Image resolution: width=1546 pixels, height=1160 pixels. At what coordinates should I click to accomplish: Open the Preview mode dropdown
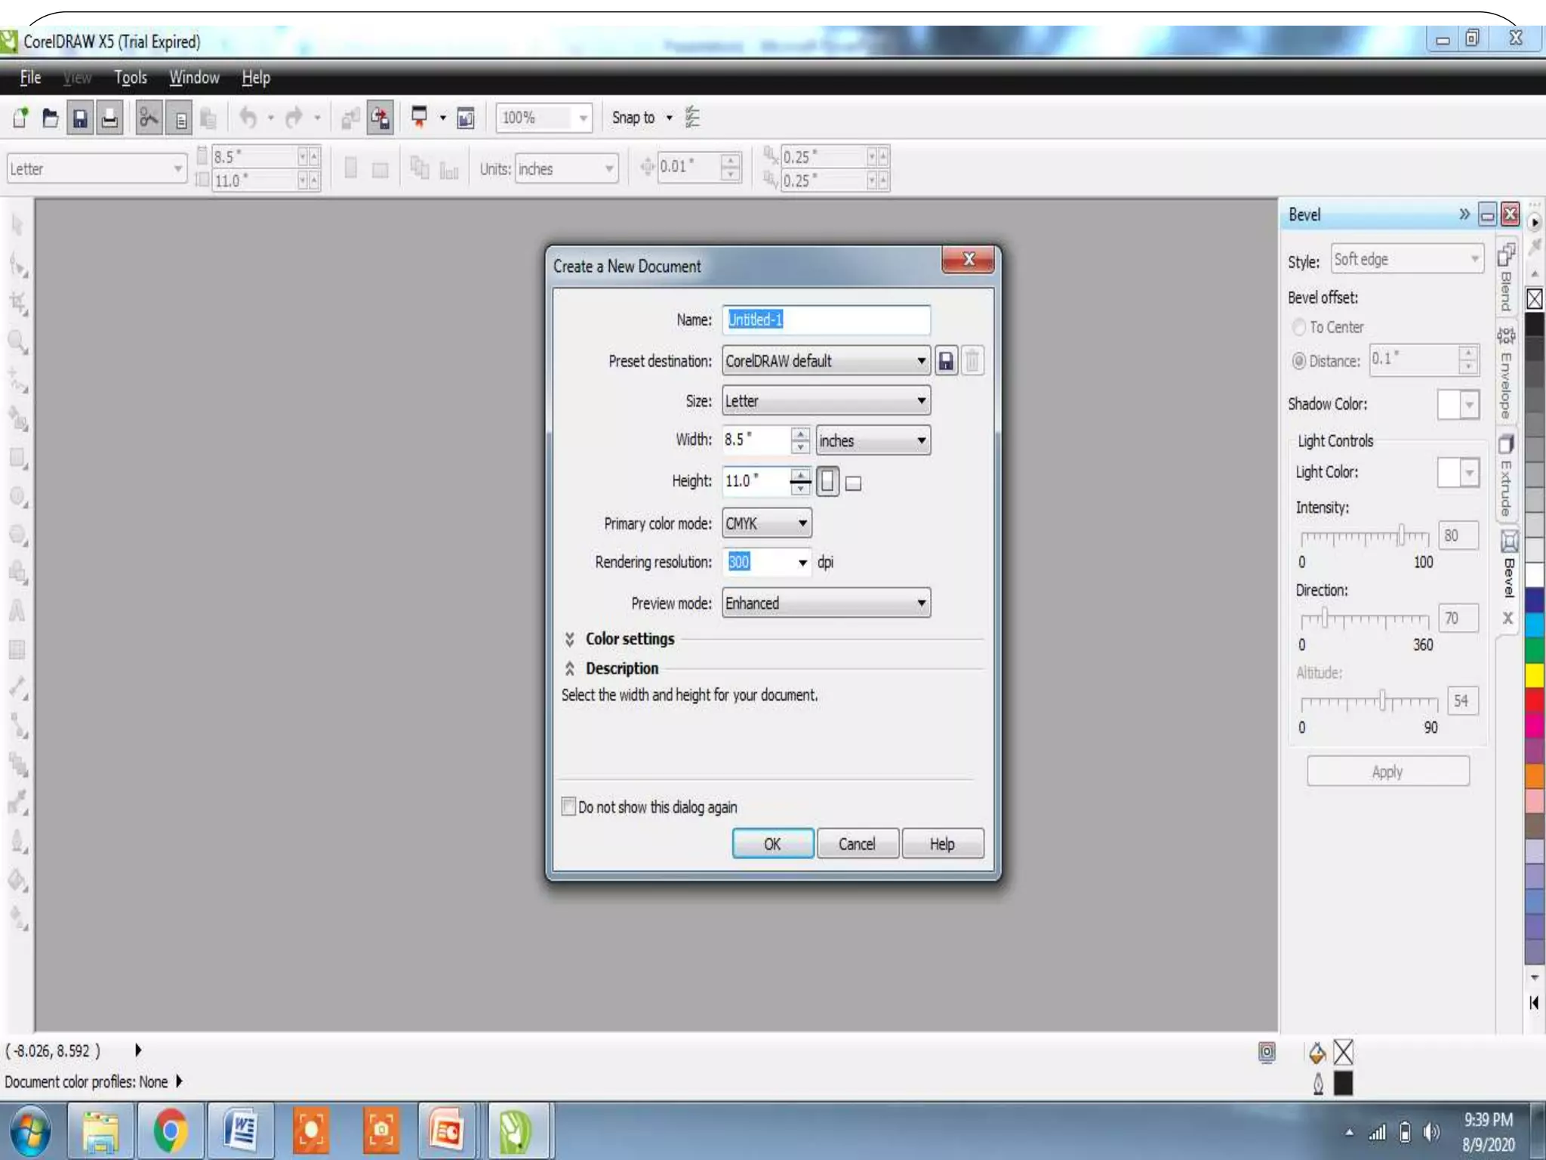tap(826, 603)
